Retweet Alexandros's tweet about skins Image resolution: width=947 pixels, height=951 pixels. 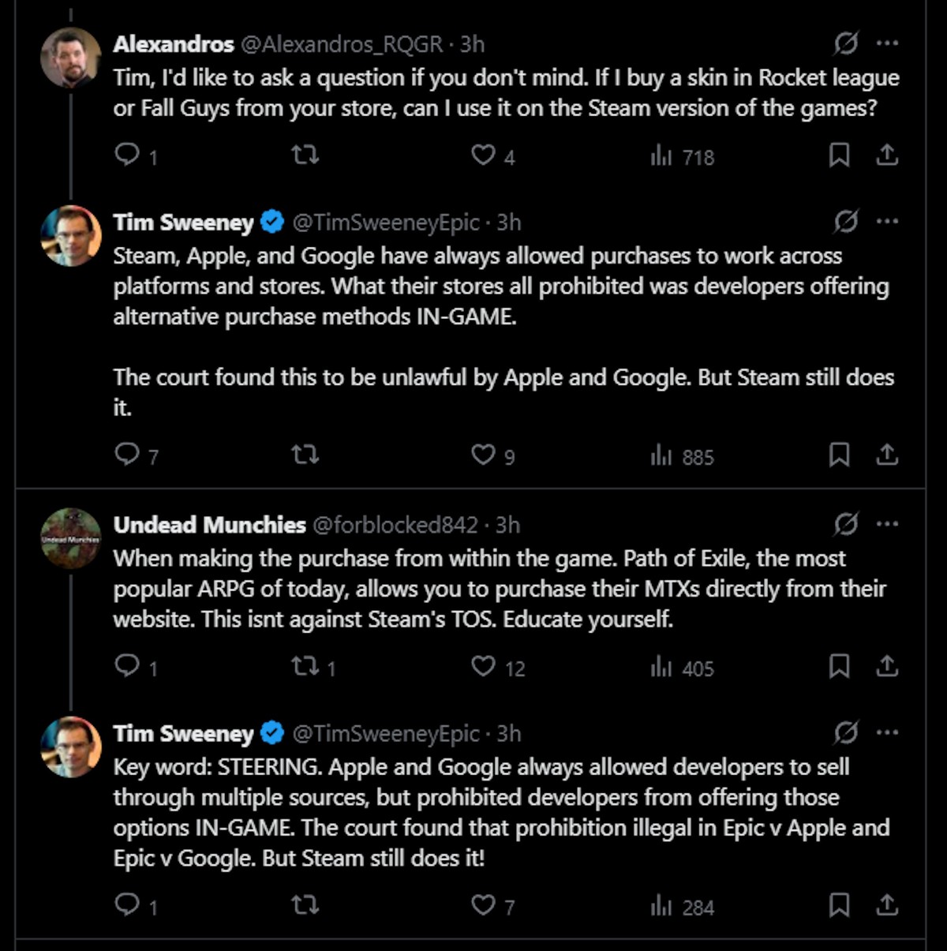click(x=305, y=155)
